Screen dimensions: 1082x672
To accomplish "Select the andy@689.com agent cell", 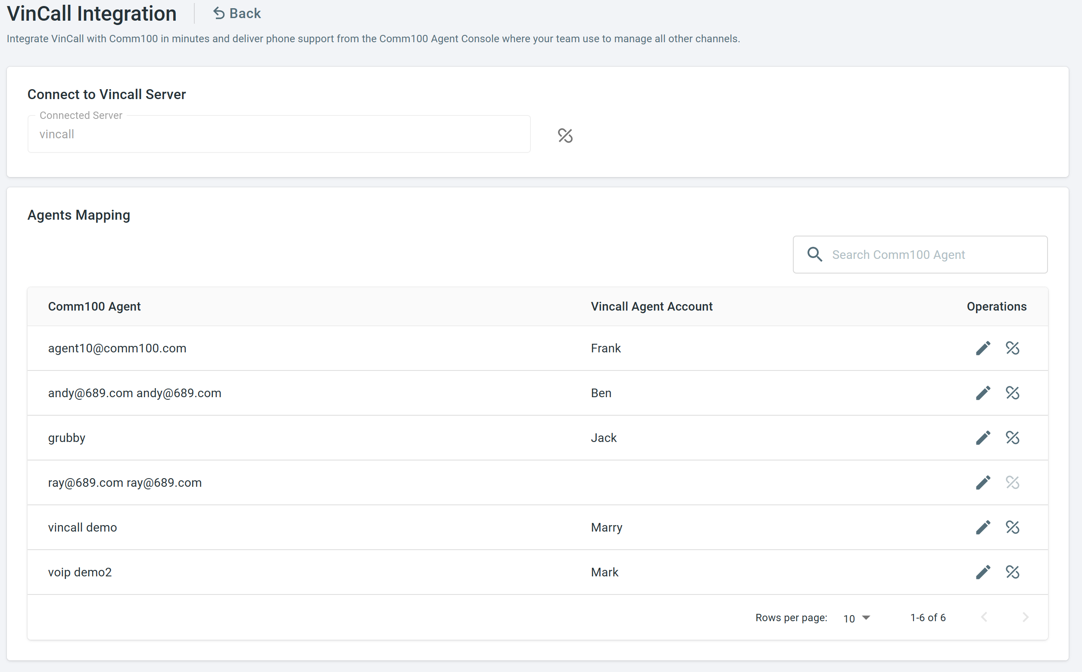I will [x=135, y=393].
